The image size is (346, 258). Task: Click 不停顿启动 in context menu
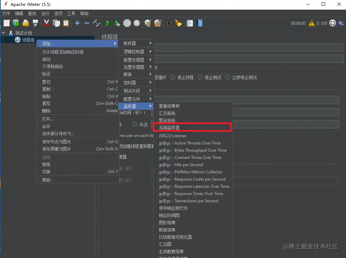click(x=78, y=66)
